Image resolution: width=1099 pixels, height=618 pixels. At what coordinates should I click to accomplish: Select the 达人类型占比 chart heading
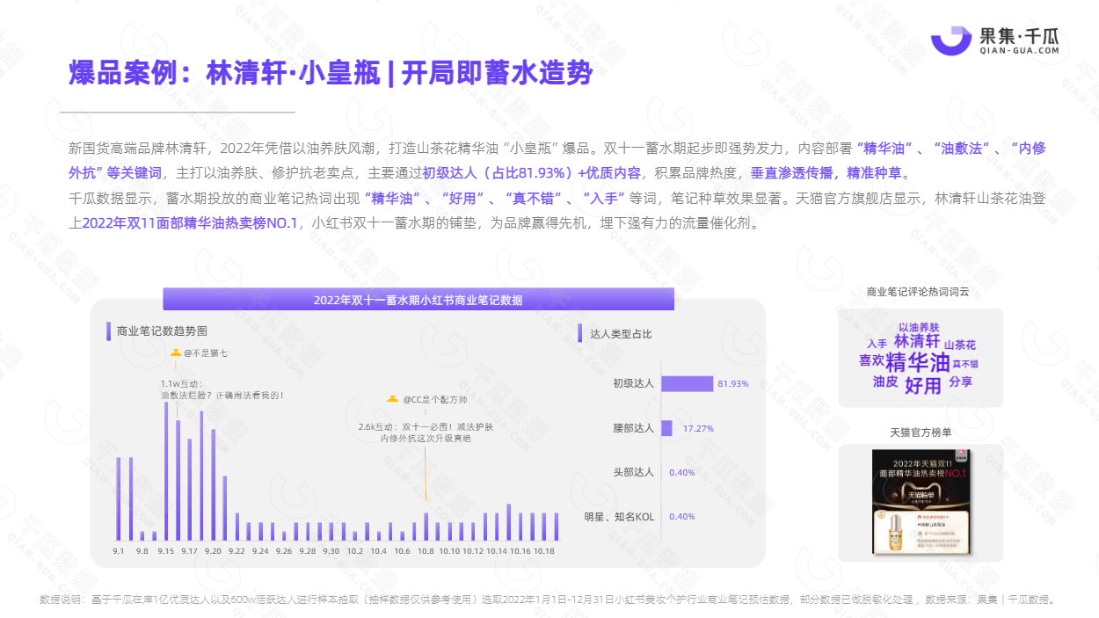pos(622,334)
